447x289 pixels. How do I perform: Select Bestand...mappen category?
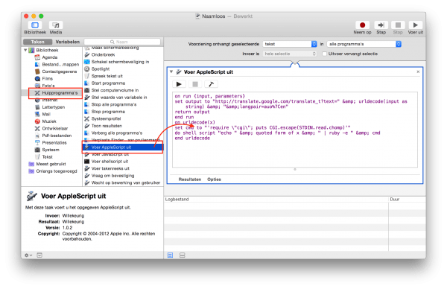point(57,64)
